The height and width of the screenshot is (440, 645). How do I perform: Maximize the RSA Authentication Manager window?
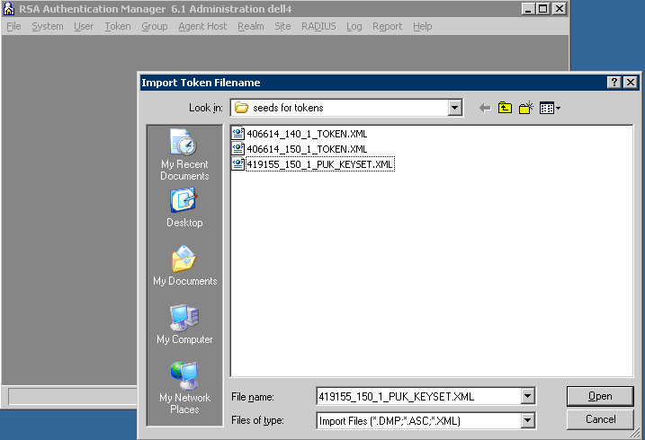tap(543, 9)
